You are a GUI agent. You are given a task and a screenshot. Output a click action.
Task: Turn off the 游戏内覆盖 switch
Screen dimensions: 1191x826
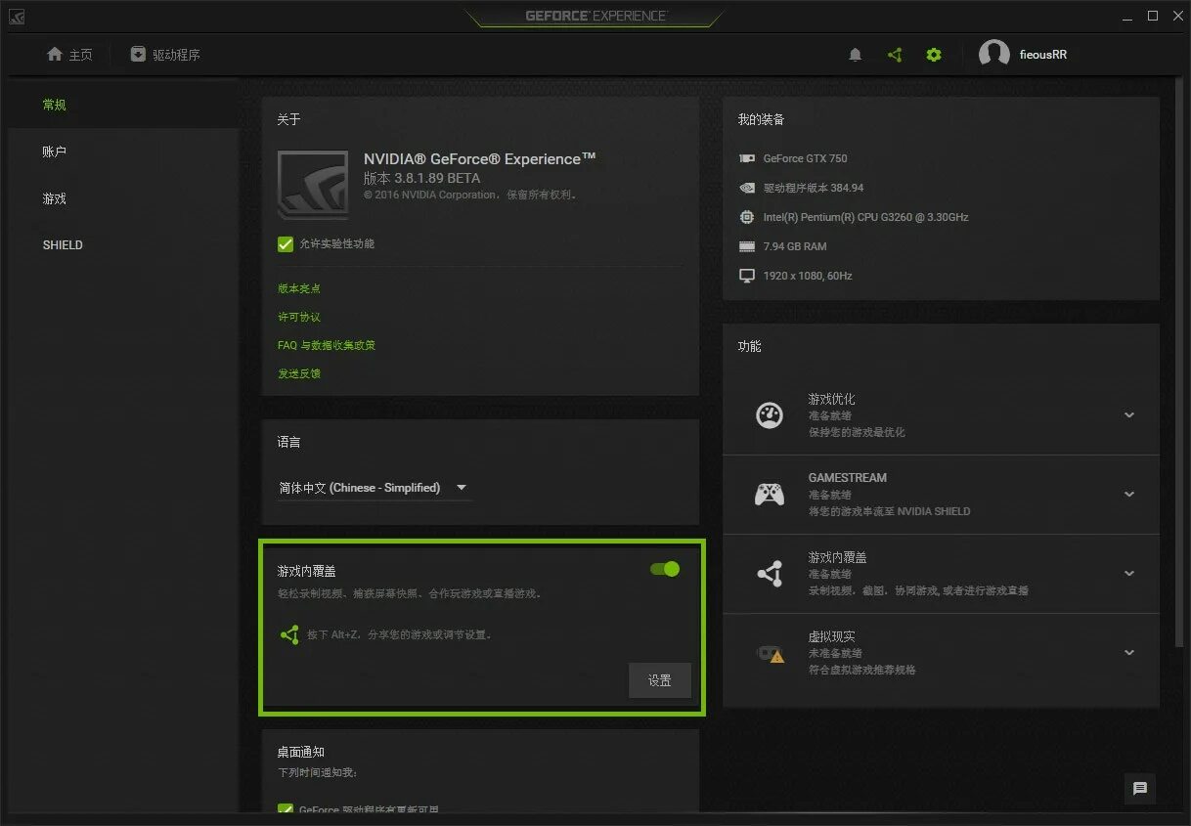coord(665,569)
